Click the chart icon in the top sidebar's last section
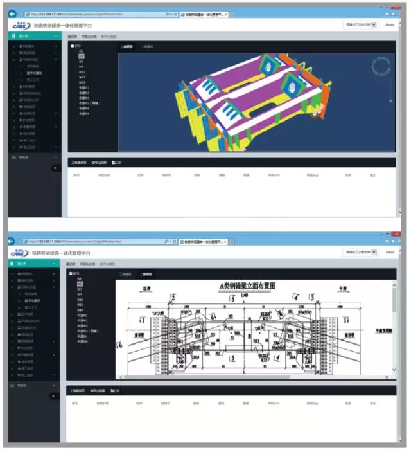The width and height of the screenshot is (411, 450). 14,157
